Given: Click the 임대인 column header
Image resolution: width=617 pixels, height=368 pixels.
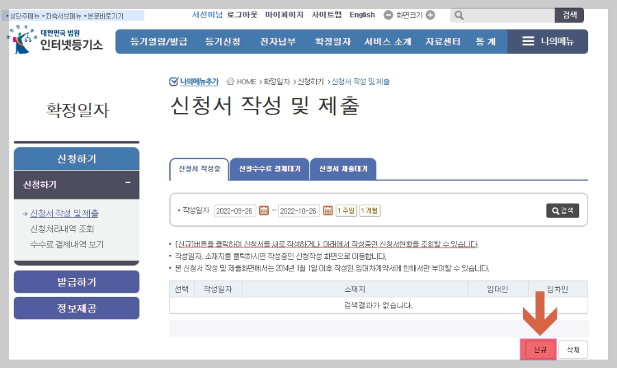Looking at the screenshot, I should click(498, 289).
